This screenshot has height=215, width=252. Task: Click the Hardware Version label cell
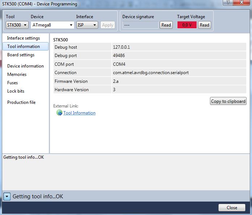click(82, 90)
